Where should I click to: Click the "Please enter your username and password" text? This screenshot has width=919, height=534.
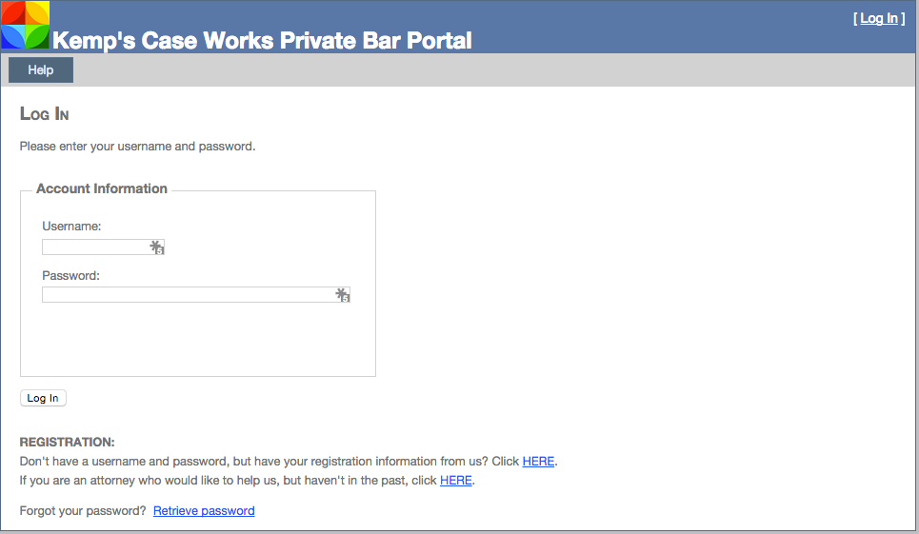tap(137, 147)
